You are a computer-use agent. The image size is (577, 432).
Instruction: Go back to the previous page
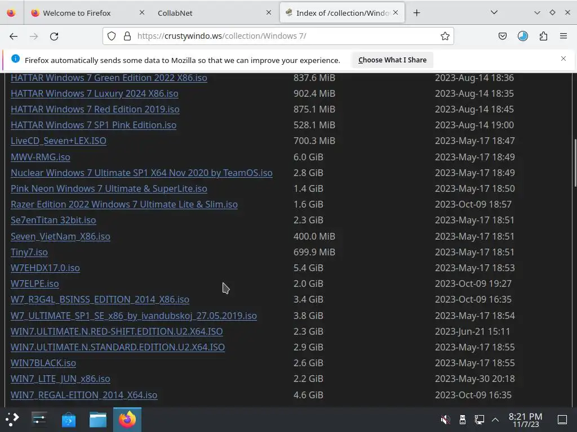(x=14, y=36)
